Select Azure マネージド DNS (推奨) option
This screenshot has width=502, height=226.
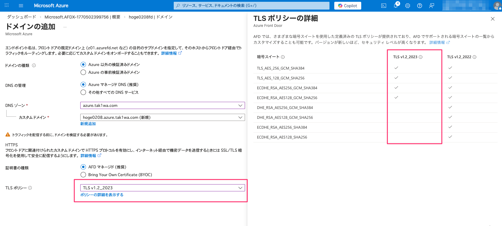click(x=110, y=84)
